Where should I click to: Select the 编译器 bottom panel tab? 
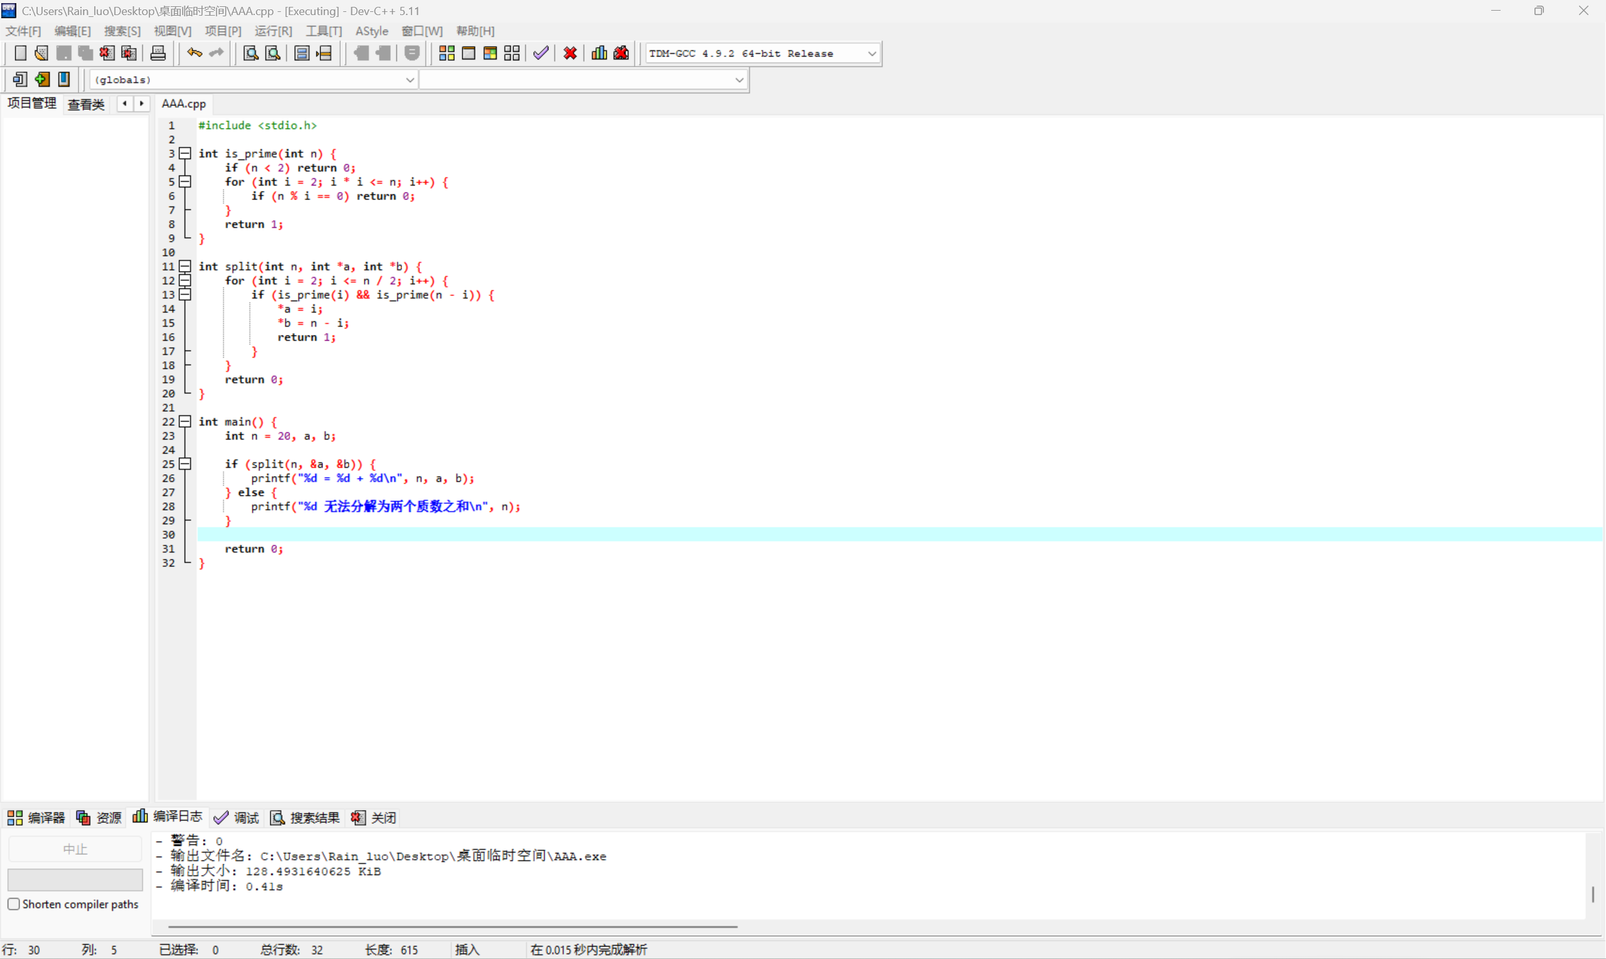(x=36, y=817)
